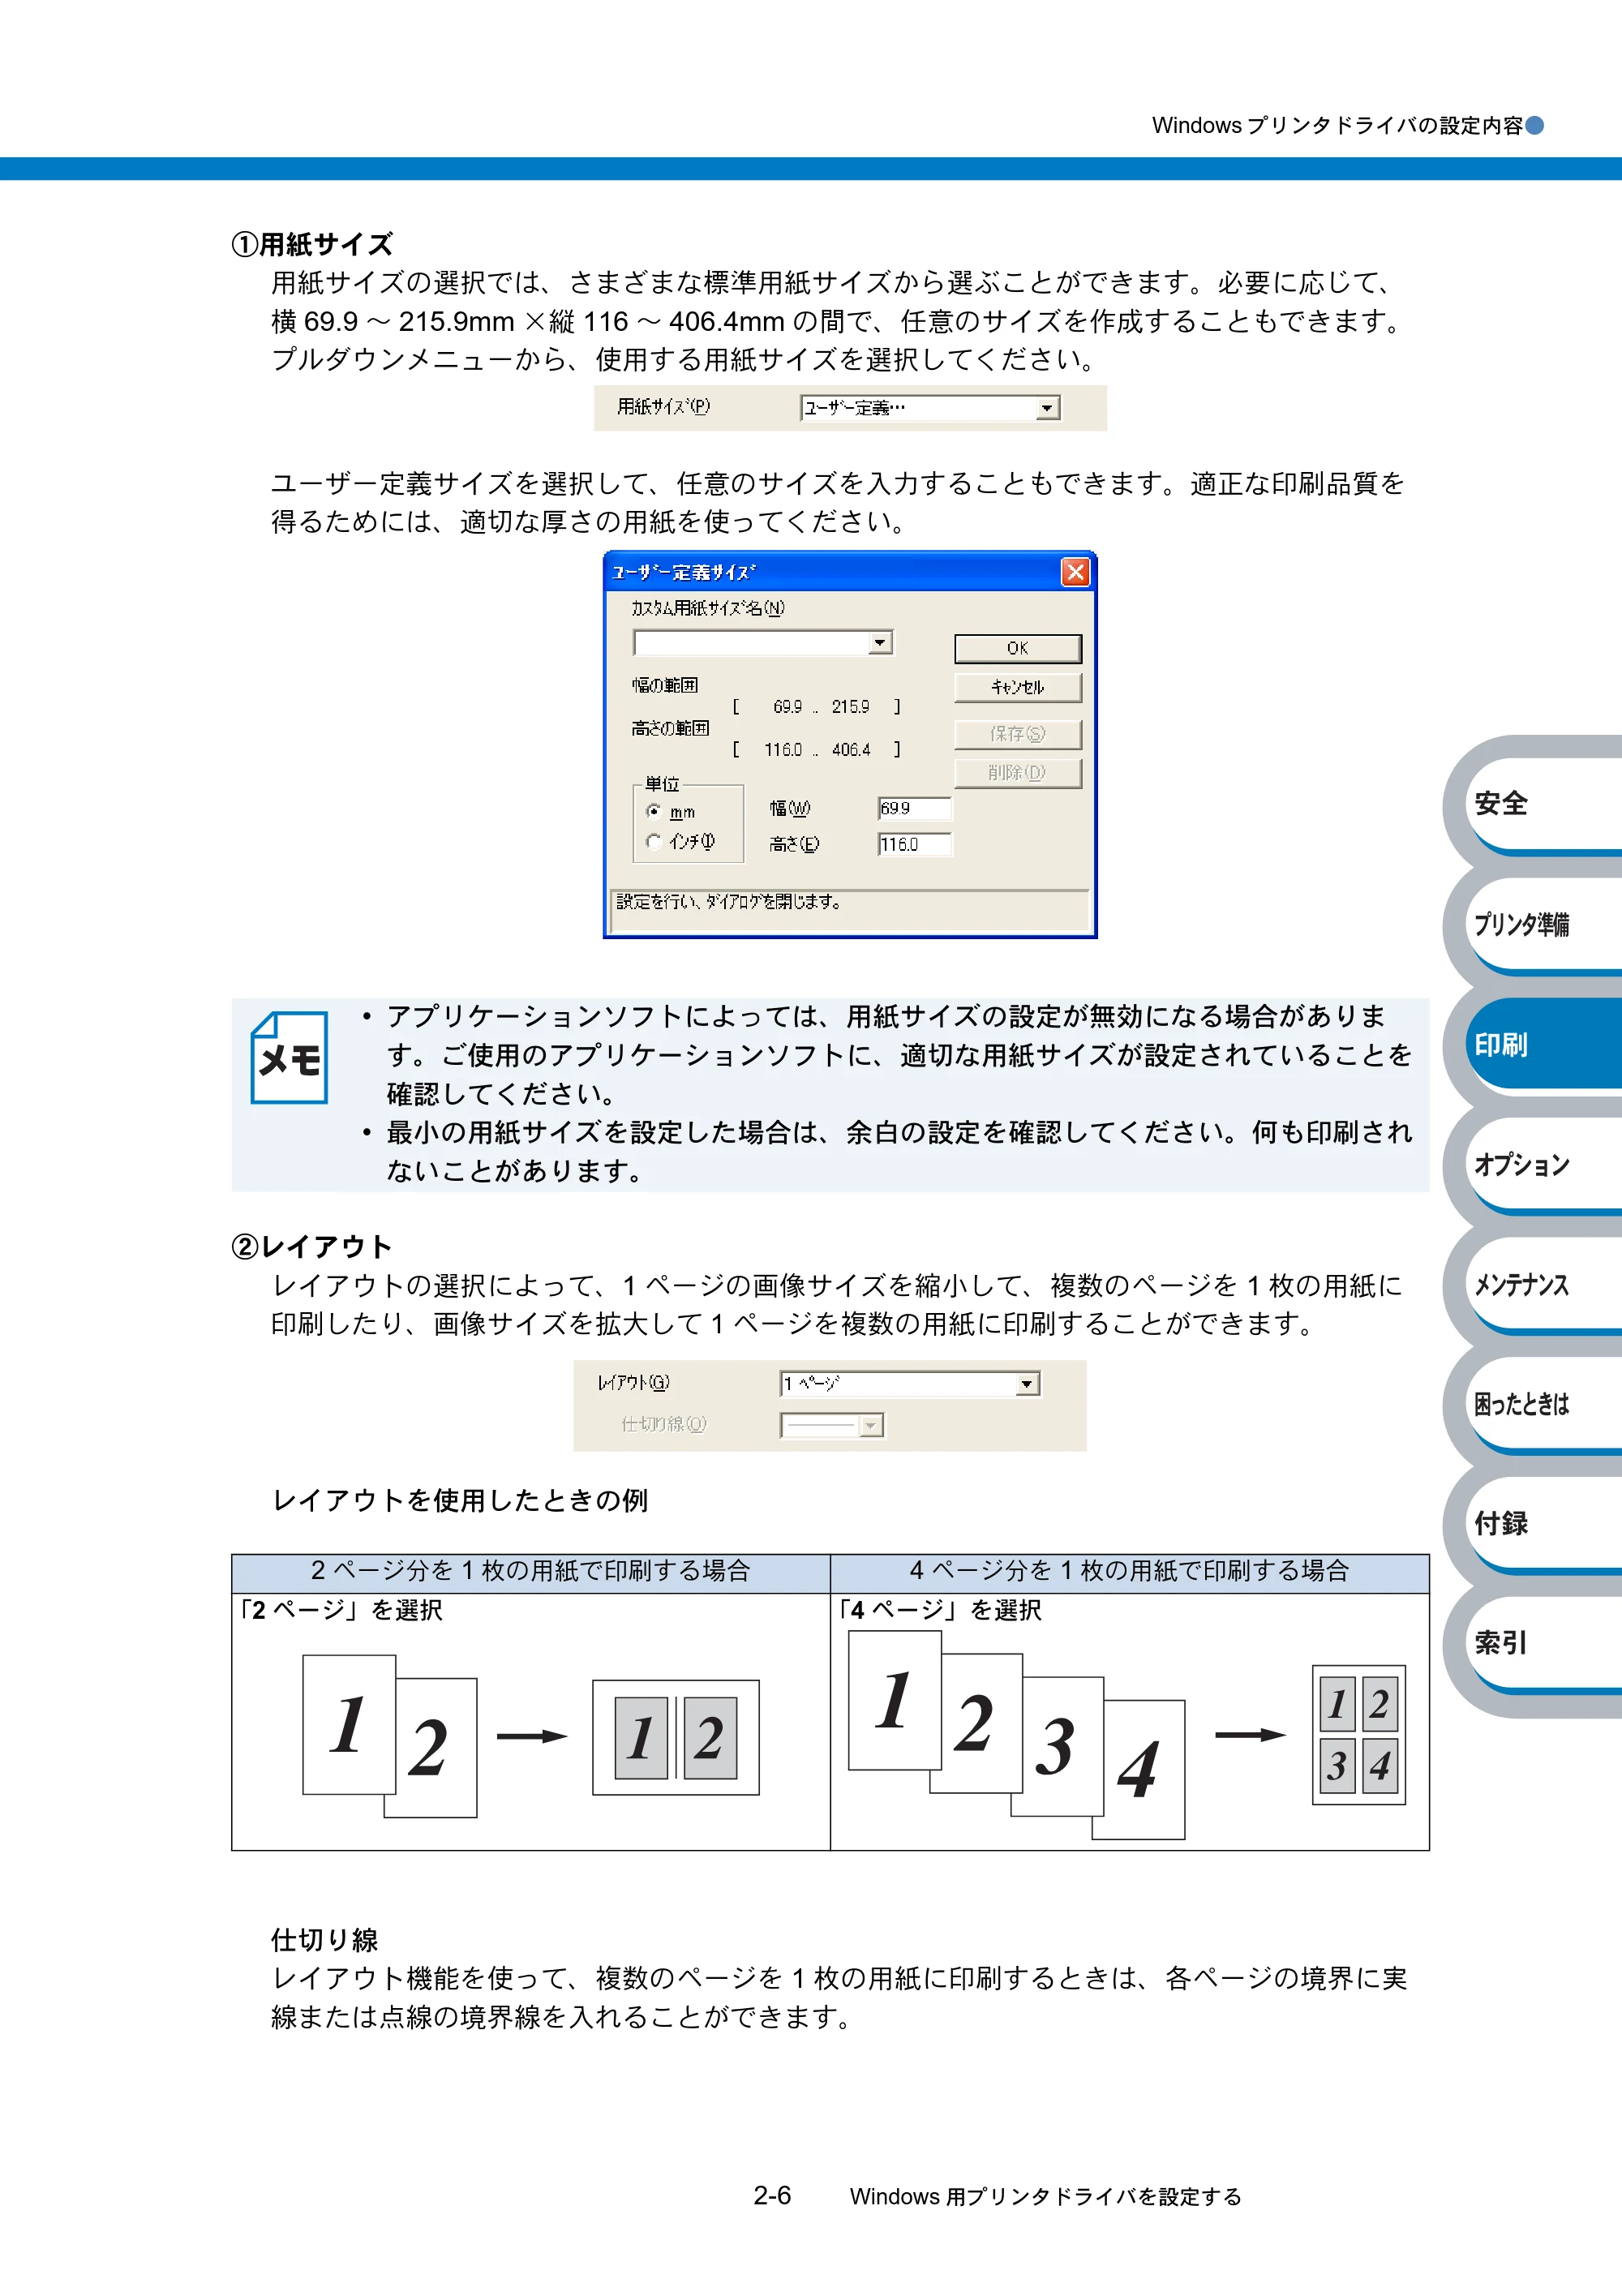Open the レイアウト dropdown showing 1 ページ
This screenshot has width=1622, height=2296.
pos(910,1384)
